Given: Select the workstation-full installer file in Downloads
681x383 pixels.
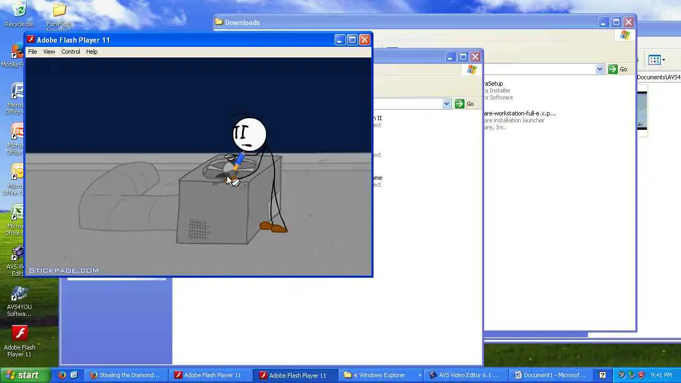Looking at the screenshot, I should [520, 120].
